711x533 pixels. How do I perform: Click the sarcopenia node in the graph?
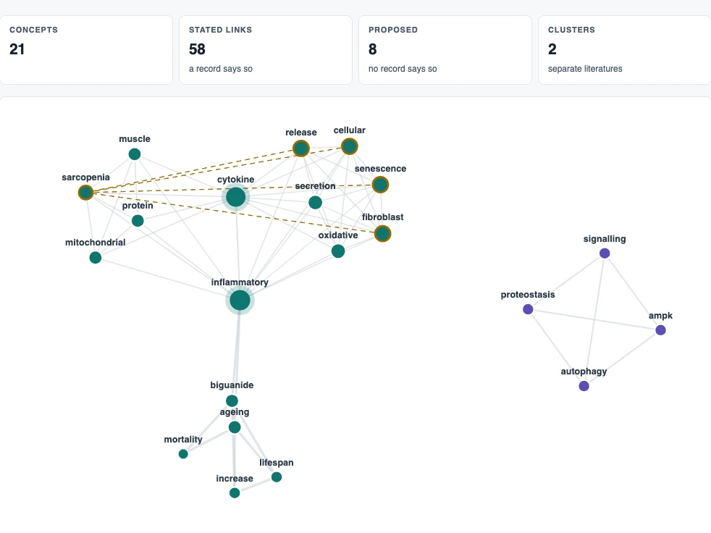(85, 193)
